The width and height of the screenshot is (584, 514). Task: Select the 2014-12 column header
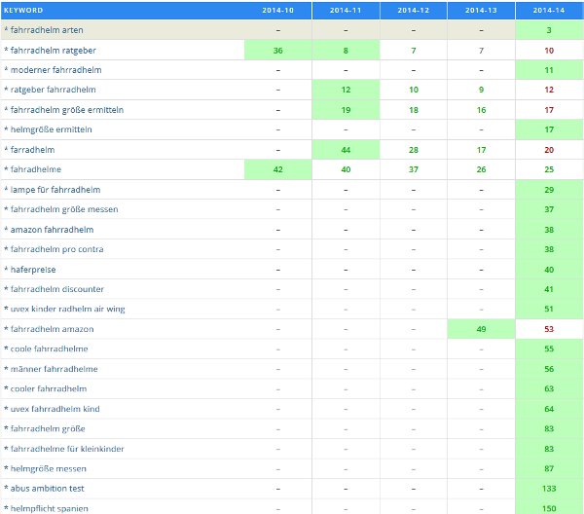[x=413, y=10]
